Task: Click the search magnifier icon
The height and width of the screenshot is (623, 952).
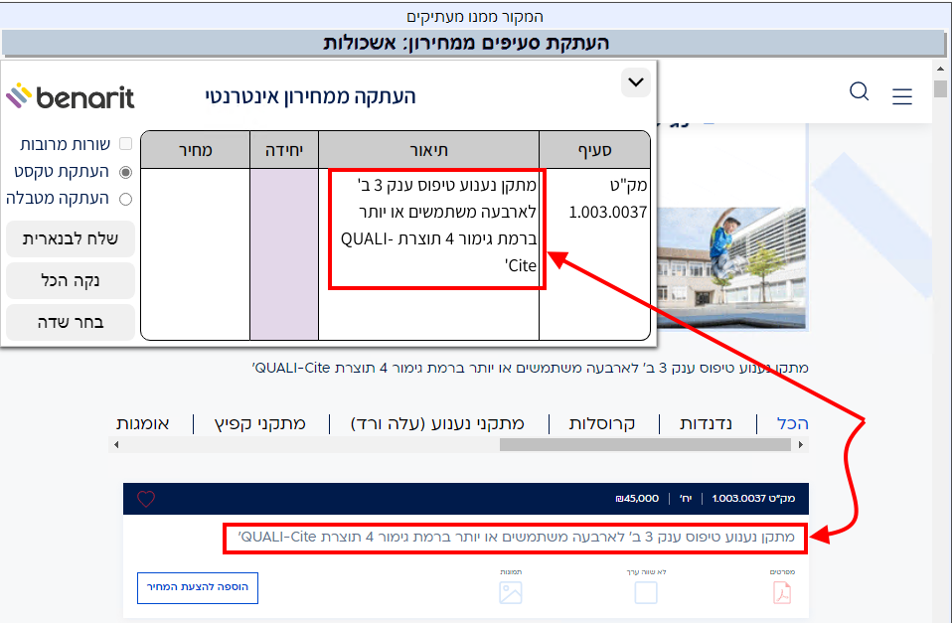Action: click(860, 92)
